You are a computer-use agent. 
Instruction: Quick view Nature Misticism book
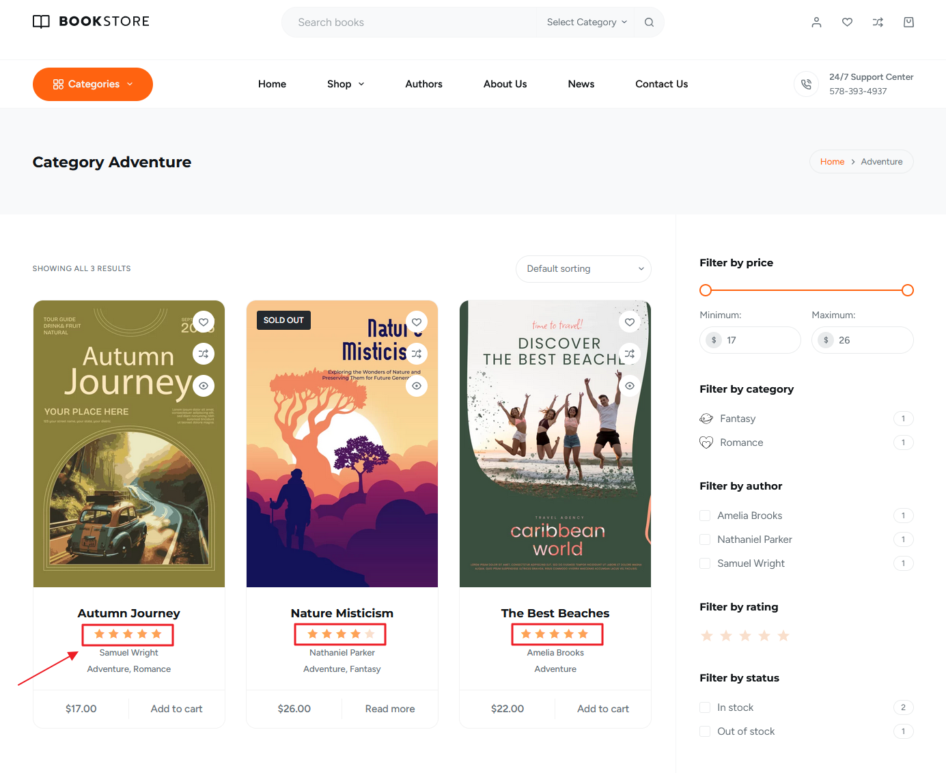417,386
